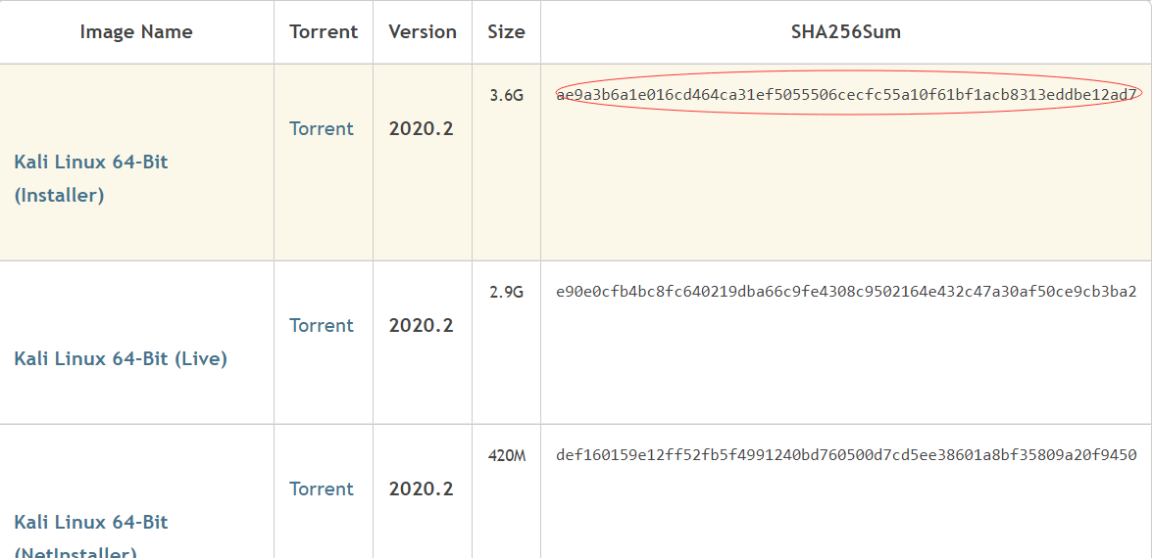Image resolution: width=1153 pixels, height=558 pixels.
Task: Click the Size column header
Action: [506, 31]
